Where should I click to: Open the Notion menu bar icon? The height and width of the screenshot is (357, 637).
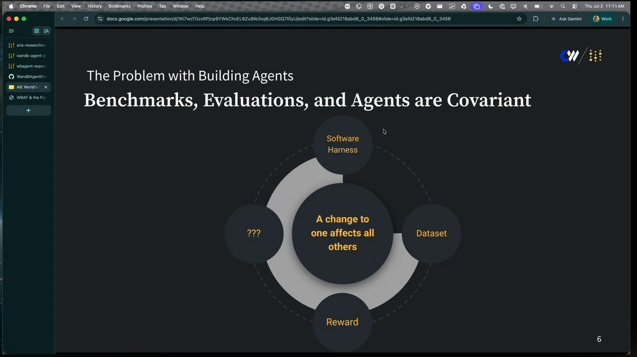[x=370, y=6]
